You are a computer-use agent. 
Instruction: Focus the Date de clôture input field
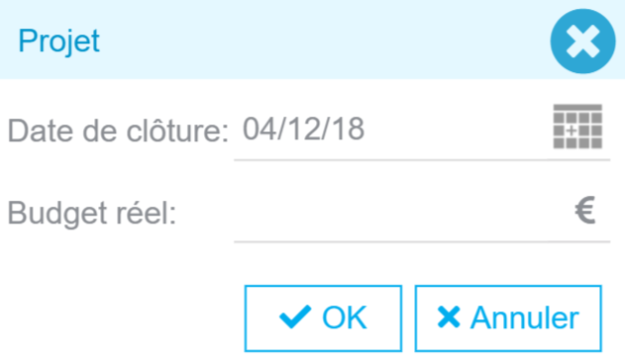click(422, 131)
